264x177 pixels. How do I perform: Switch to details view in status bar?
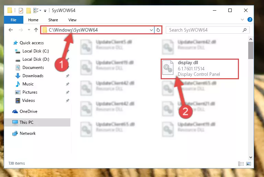pos(241,164)
